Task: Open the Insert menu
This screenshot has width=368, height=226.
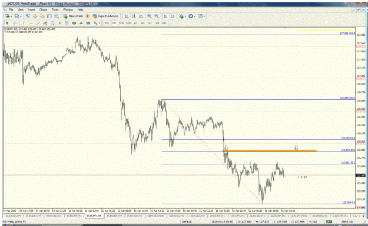Action: 31,9
